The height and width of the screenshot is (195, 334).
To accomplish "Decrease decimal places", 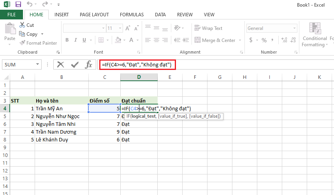I will coord(293,40).
